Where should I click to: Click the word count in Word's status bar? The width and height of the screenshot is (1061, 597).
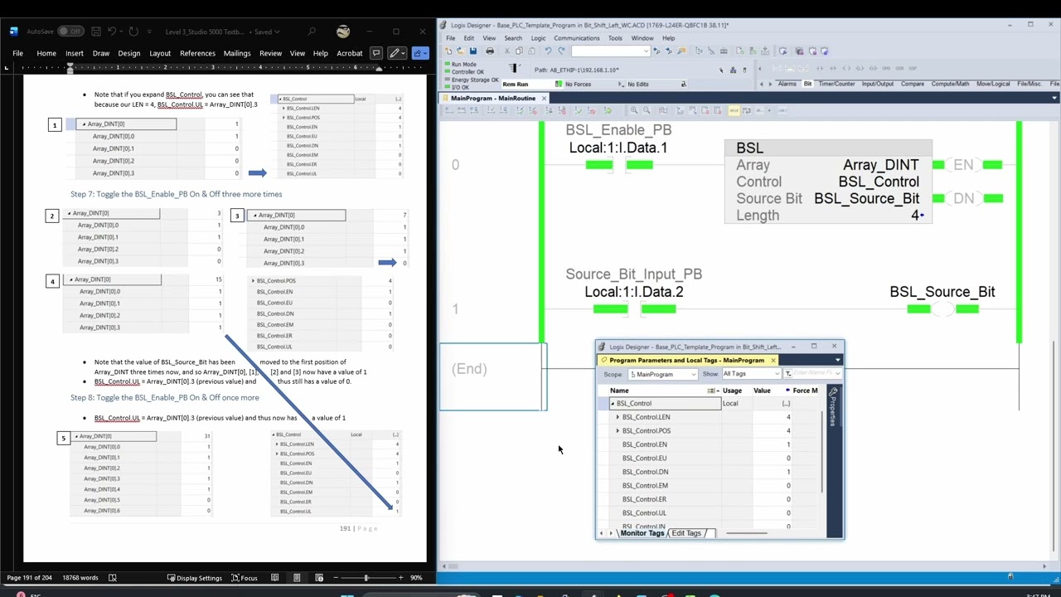(x=80, y=578)
